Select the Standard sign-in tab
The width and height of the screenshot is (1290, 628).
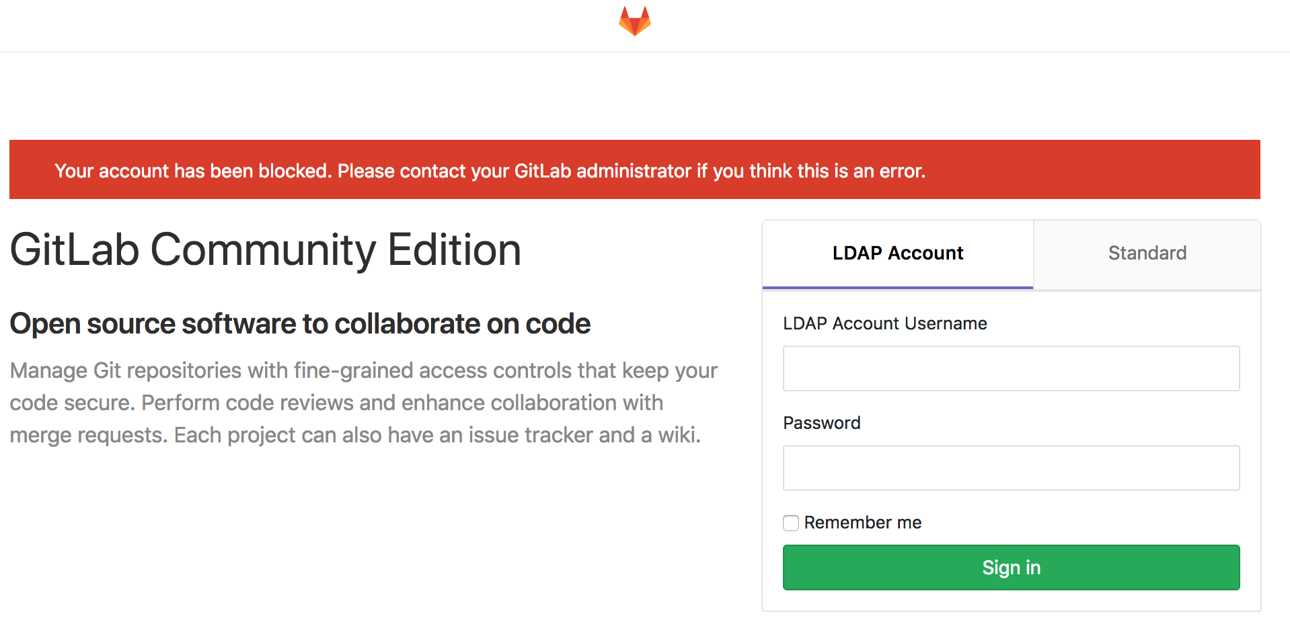click(x=1147, y=253)
